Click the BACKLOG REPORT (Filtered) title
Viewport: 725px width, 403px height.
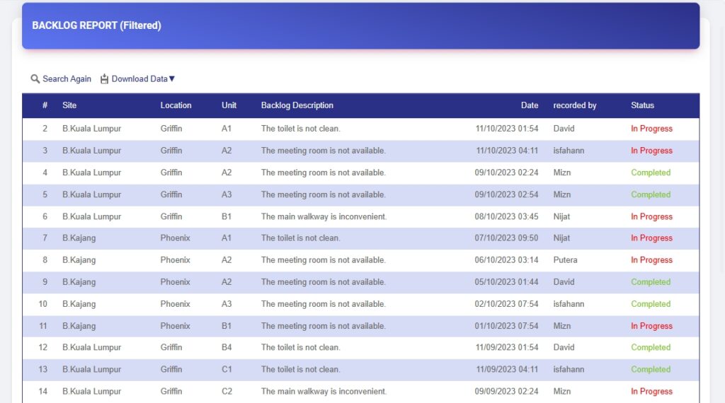tap(96, 25)
